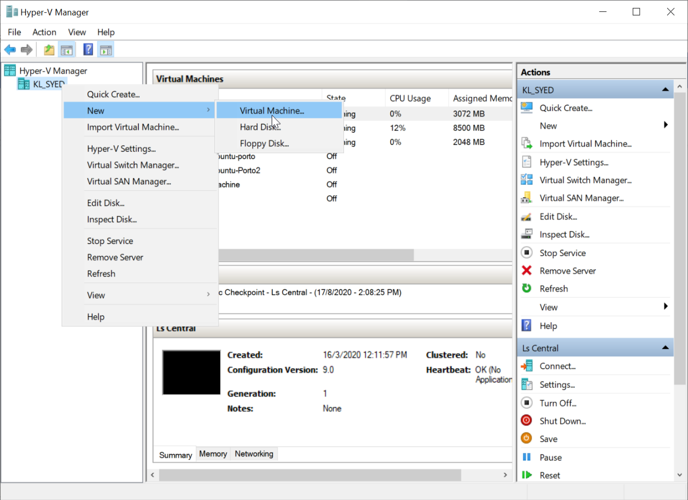Choose Import Virtual Machine... in context menu
Screen dimensions: 688x500
(133, 127)
